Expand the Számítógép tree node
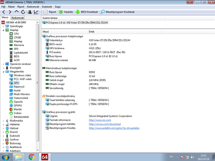This screenshot has height=161, width=215. 3,26
